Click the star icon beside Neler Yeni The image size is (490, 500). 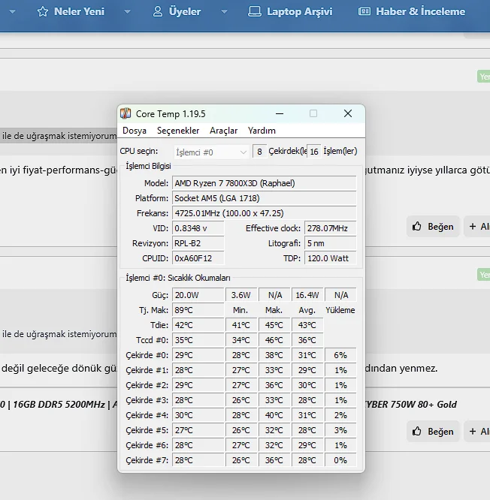click(43, 11)
